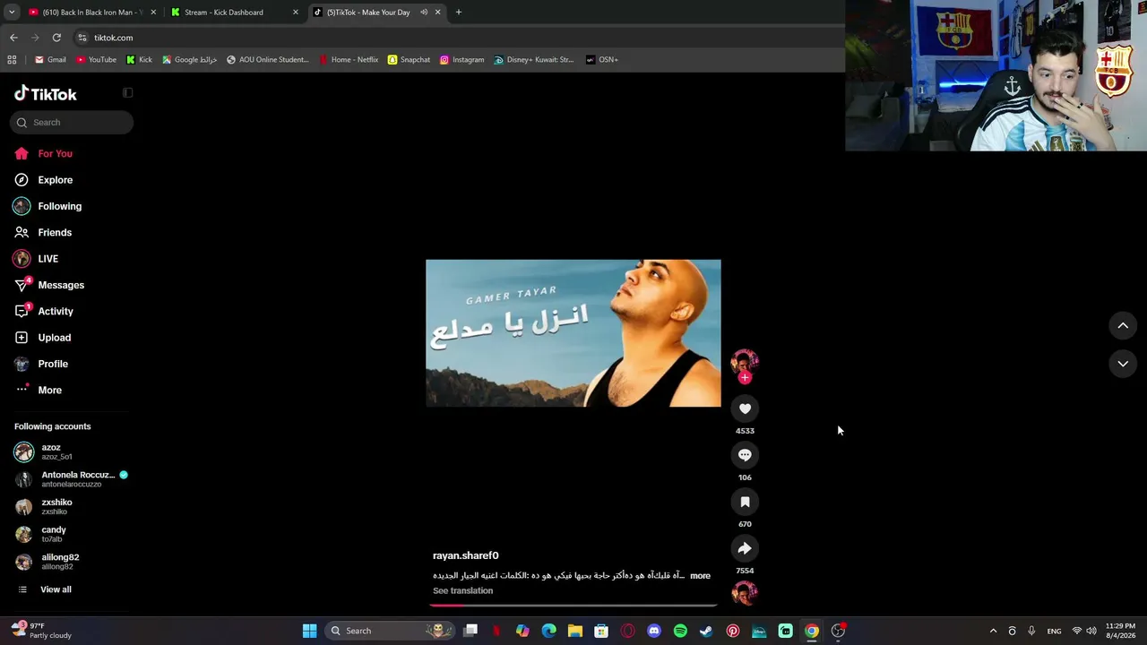Open the spinning sound disc below share
Screen dimensions: 1147x645
pyautogui.click(x=745, y=593)
